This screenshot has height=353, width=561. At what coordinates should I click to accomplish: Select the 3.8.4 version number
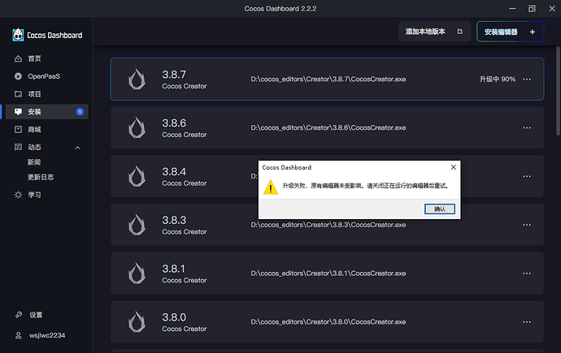pos(174,172)
